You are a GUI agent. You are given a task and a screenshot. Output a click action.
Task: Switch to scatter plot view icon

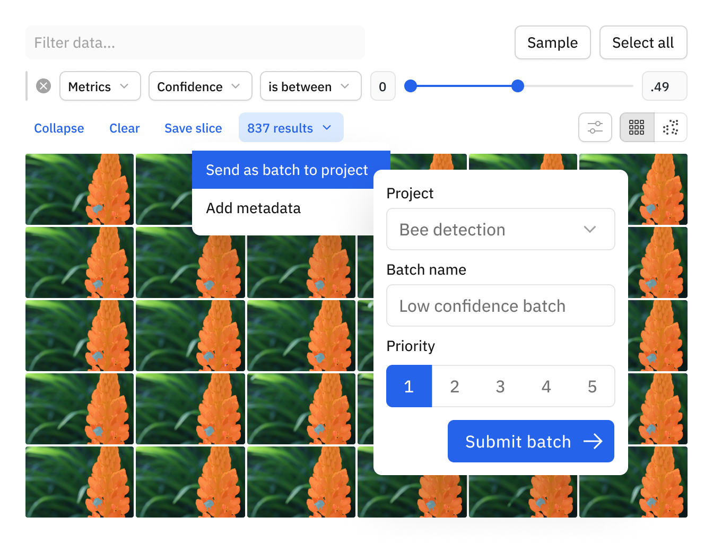pyautogui.click(x=671, y=127)
